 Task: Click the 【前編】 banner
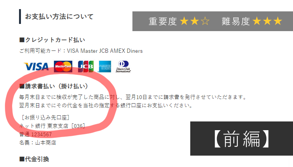242,139
